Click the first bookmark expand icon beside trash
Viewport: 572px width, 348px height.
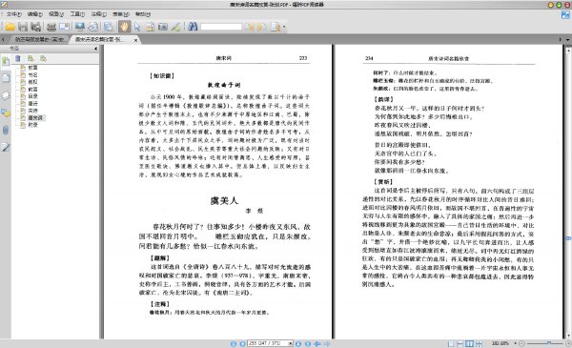[31, 58]
